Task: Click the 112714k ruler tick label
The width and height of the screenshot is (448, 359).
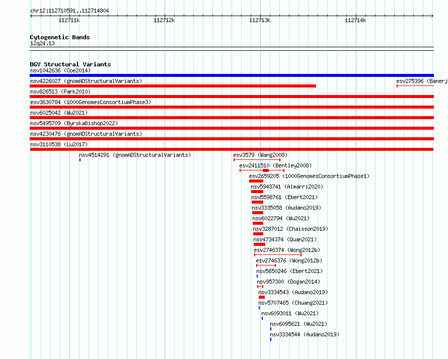Action: [355, 20]
